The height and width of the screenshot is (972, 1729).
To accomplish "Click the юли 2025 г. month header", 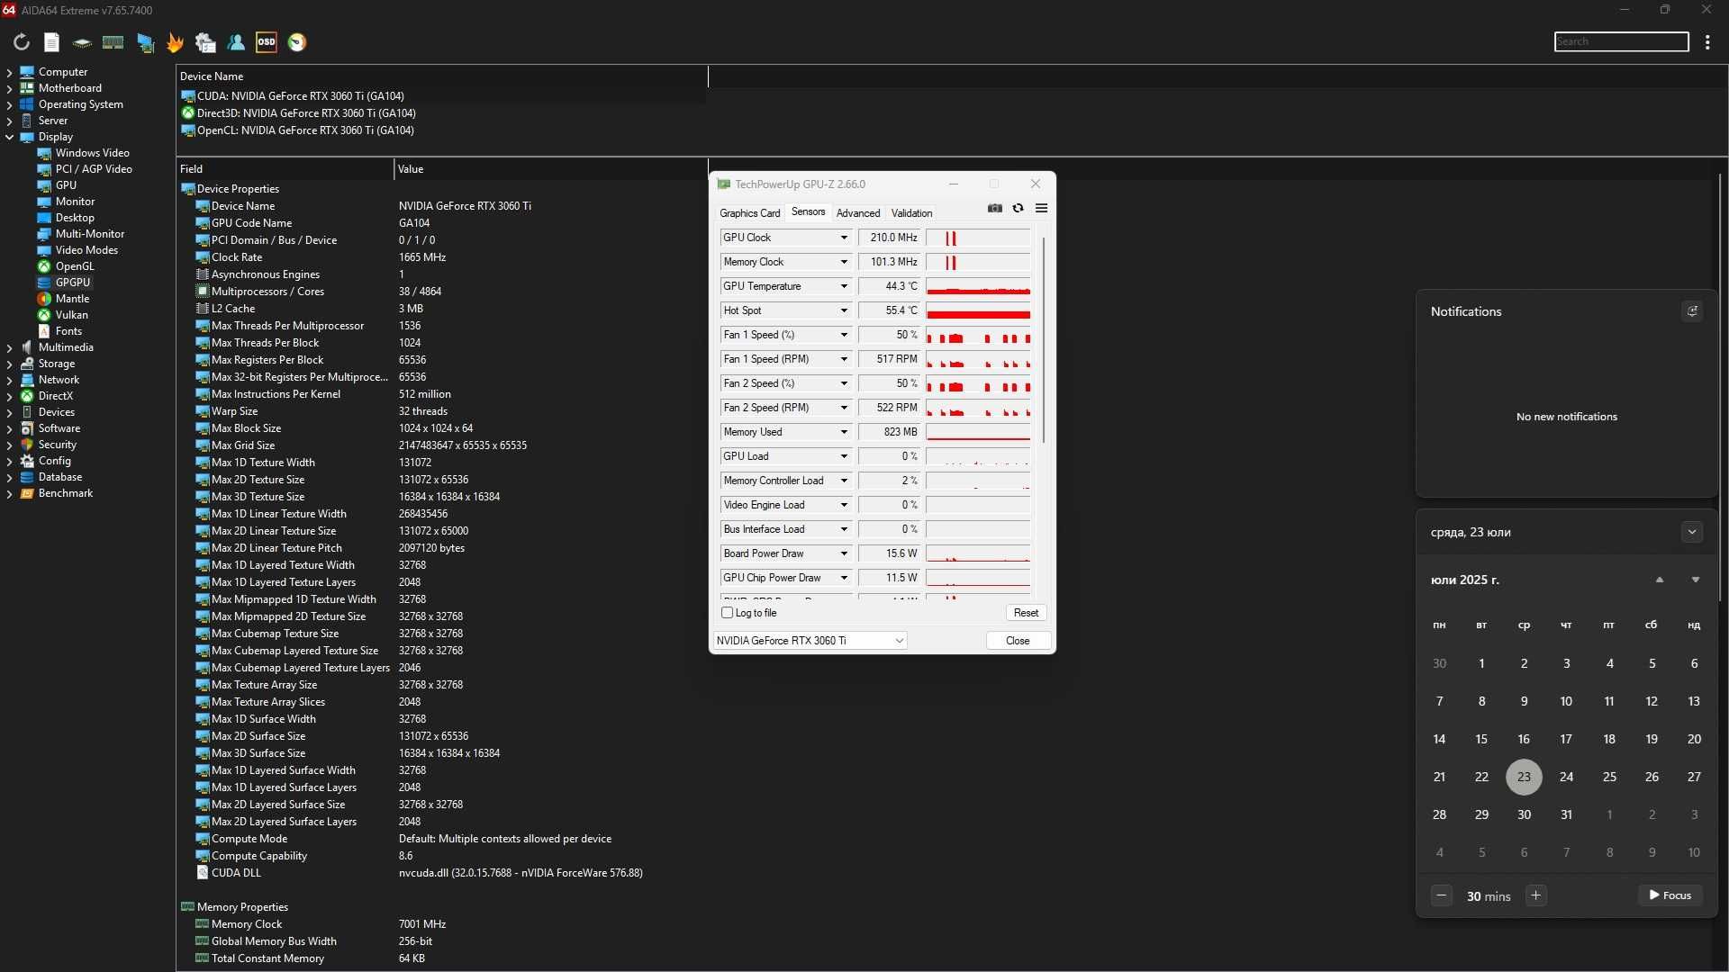I will 1464,580.
